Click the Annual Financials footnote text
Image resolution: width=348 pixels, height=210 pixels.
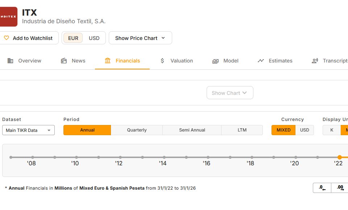(100, 188)
